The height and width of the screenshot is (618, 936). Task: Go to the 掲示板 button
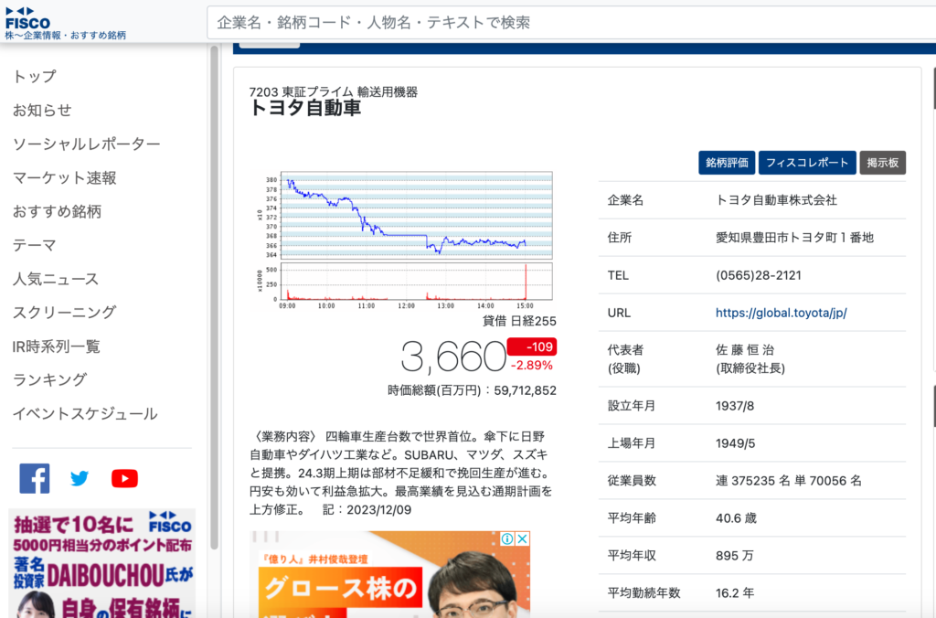(x=882, y=163)
